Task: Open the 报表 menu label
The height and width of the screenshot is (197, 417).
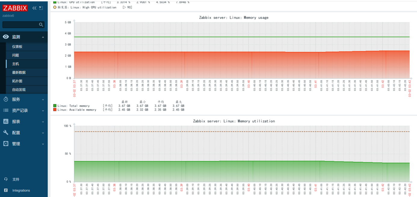Action: (x=16, y=121)
